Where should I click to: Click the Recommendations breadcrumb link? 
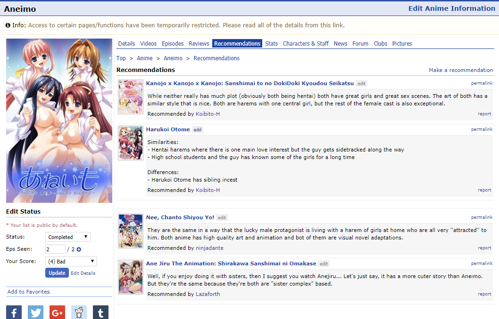click(216, 58)
